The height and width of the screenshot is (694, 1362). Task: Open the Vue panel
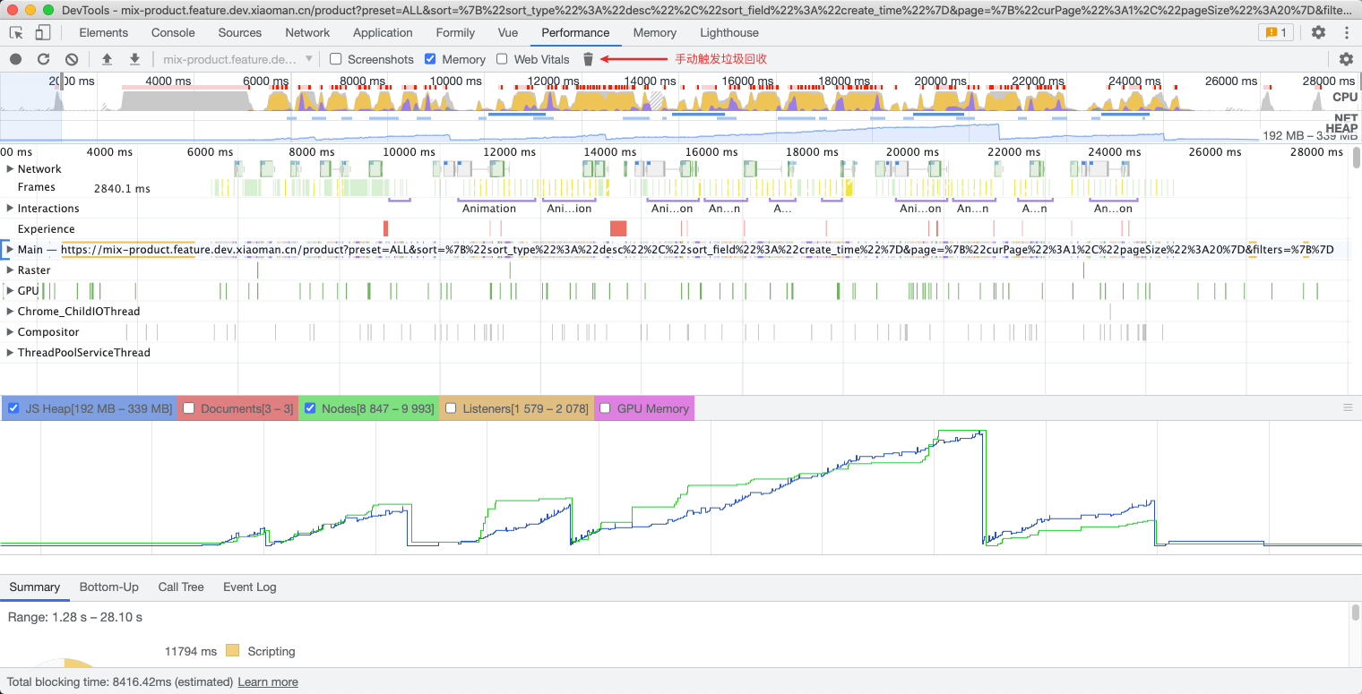coord(508,32)
